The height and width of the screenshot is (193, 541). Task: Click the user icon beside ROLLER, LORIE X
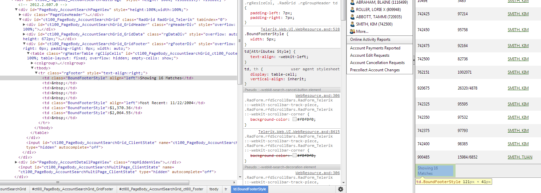pos(352,10)
